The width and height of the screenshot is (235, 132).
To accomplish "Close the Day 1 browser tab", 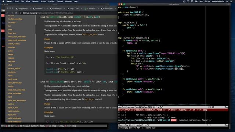I will [x=81, y=9].
